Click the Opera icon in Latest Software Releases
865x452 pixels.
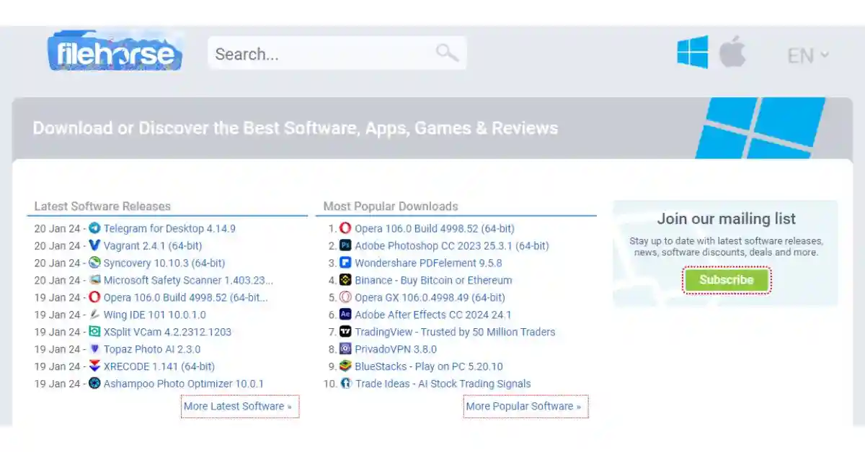(94, 297)
